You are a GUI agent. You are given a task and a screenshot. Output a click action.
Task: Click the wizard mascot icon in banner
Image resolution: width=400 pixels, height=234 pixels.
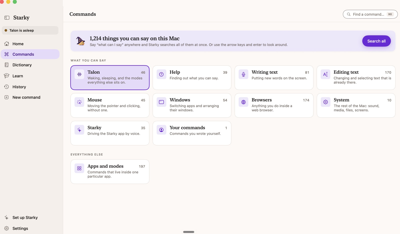pyautogui.click(x=81, y=41)
